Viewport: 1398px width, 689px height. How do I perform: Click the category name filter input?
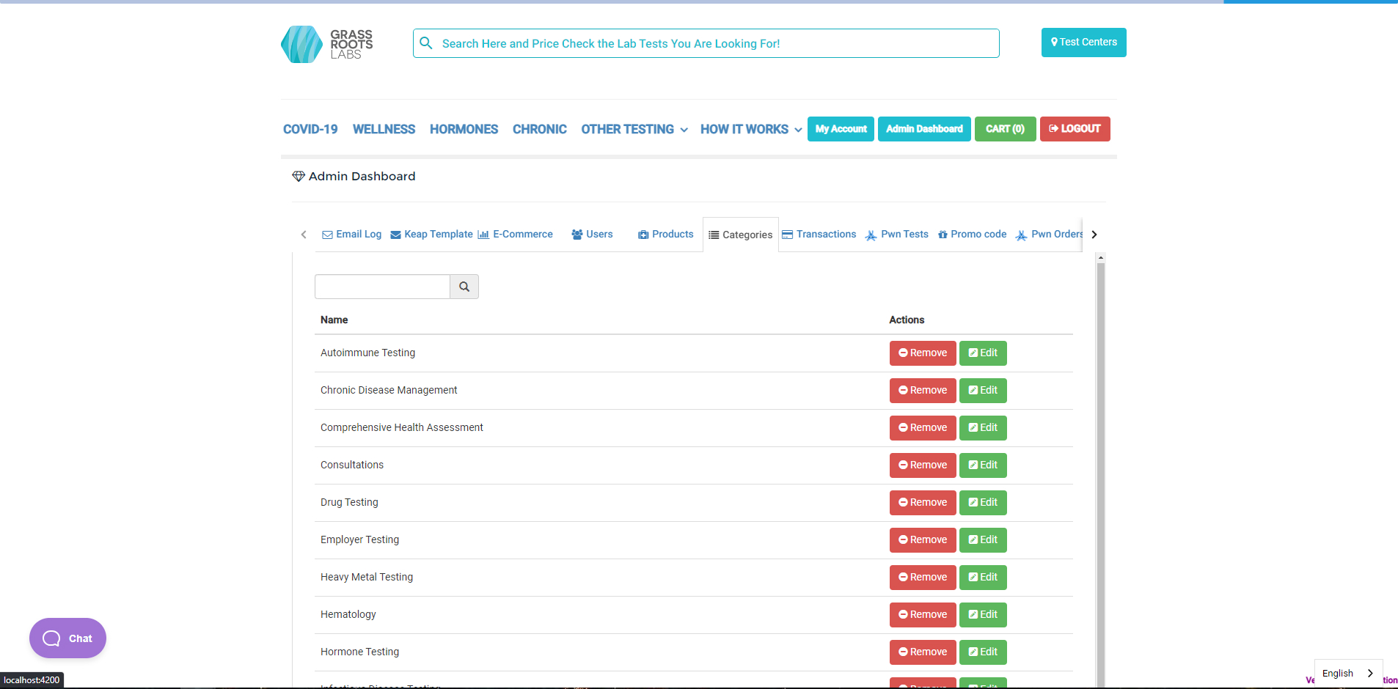pos(382,287)
